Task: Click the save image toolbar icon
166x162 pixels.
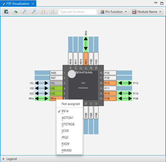Action: point(6,12)
